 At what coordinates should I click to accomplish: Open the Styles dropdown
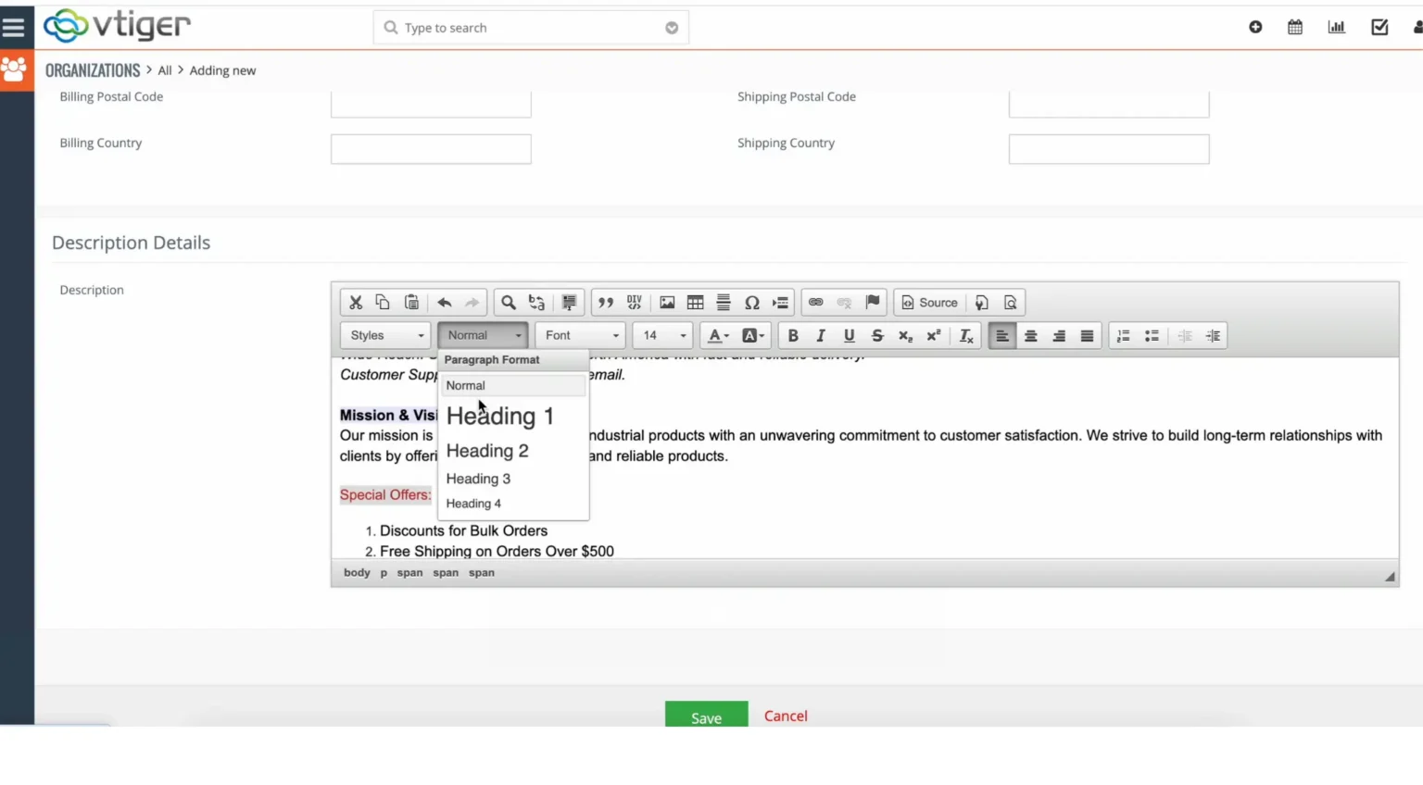click(x=384, y=335)
